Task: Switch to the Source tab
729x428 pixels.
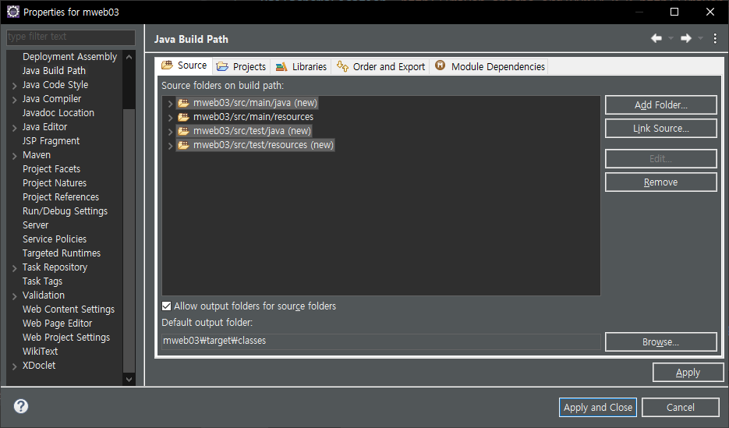Action: (184, 65)
